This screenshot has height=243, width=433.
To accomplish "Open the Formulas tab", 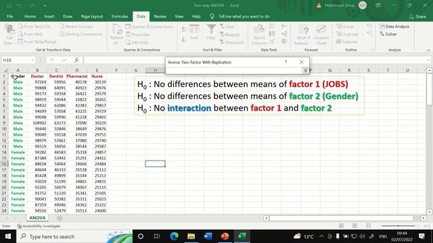I will click(x=120, y=16).
